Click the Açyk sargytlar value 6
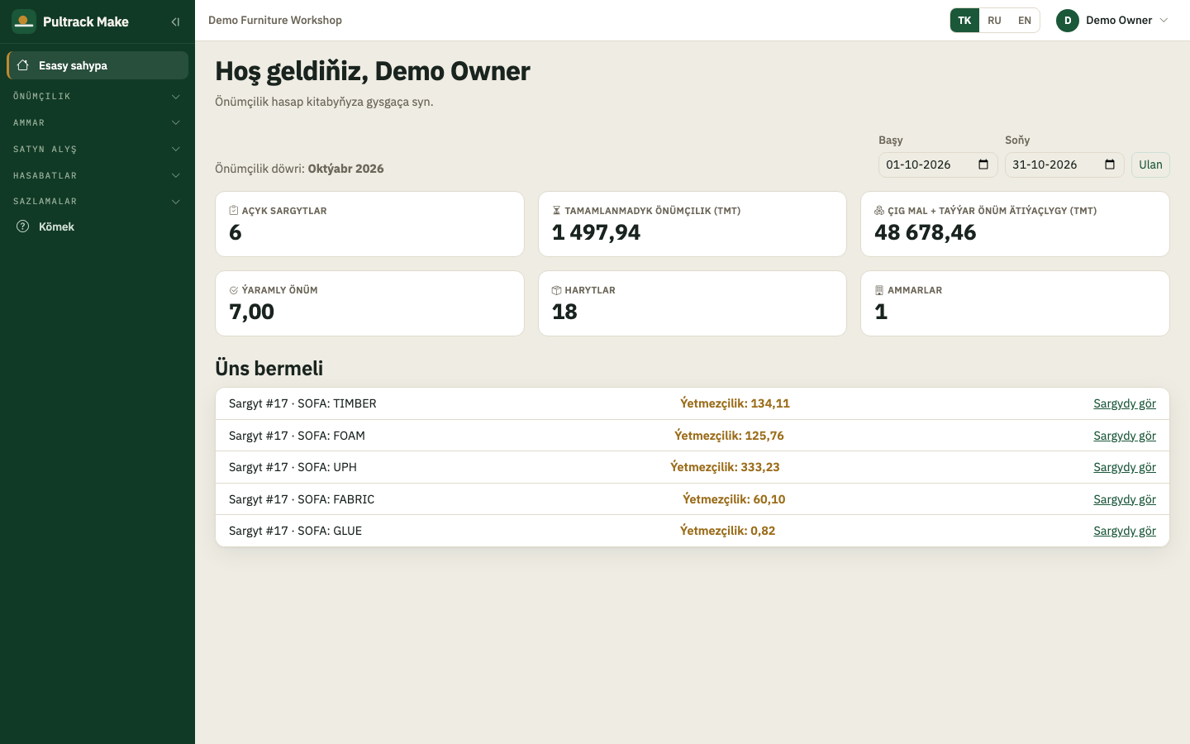1190x744 pixels. [236, 232]
